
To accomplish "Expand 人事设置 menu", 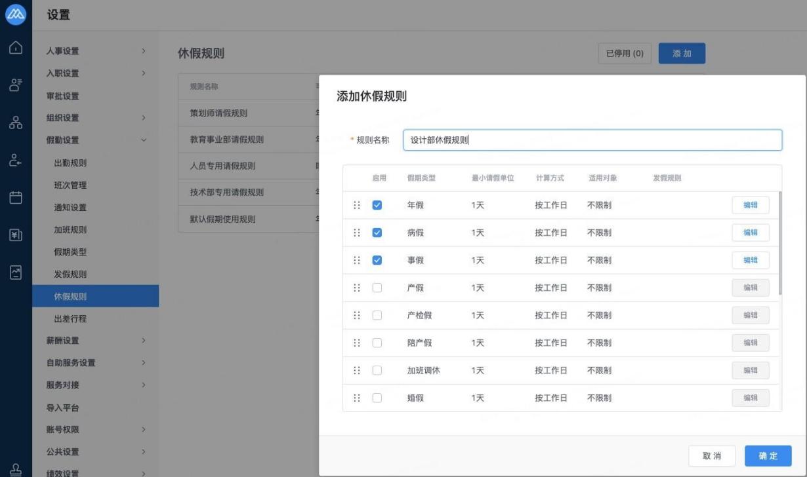I will pos(95,51).
